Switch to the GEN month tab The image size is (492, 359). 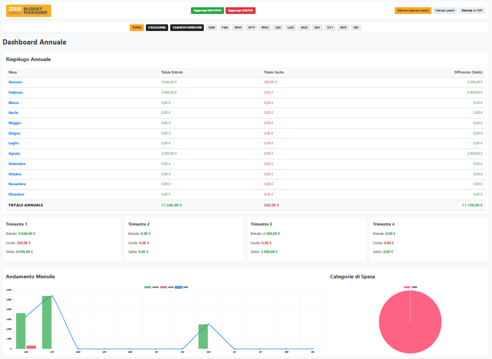pos(212,27)
